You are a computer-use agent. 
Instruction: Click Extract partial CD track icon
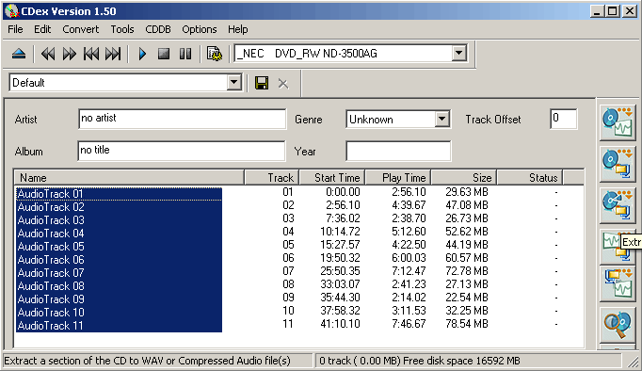click(x=618, y=205)
